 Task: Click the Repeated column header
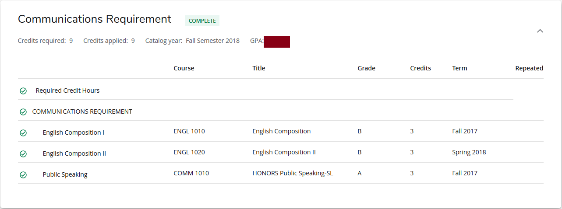pyautogui.click(x=529, y=68)
